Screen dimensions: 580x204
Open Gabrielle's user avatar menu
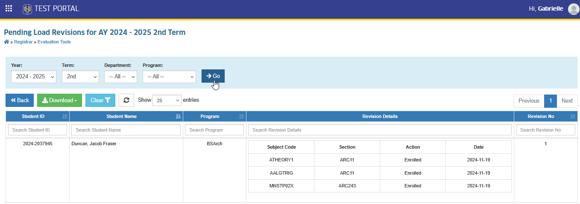pos(573,9)
